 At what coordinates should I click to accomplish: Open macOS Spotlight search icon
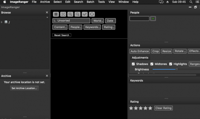[x=191, y=2]
